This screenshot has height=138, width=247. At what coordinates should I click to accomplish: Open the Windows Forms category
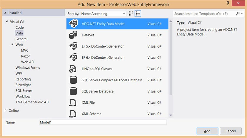[x=28, y=68]
